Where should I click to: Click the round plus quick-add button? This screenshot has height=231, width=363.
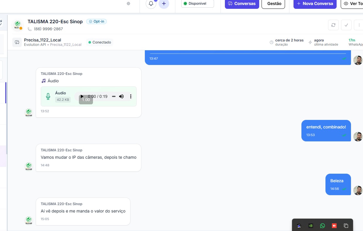click(x=164, y=4)
